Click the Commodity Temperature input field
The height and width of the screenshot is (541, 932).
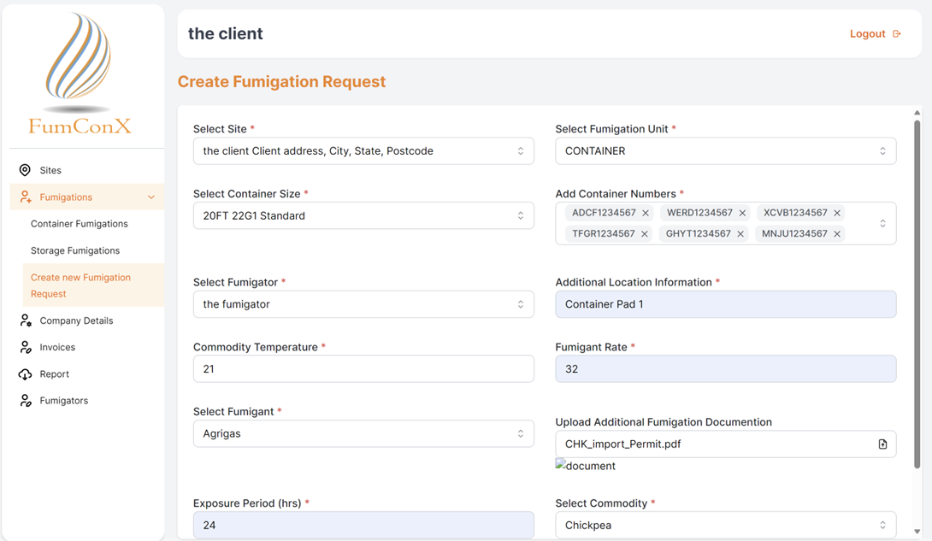363,369
